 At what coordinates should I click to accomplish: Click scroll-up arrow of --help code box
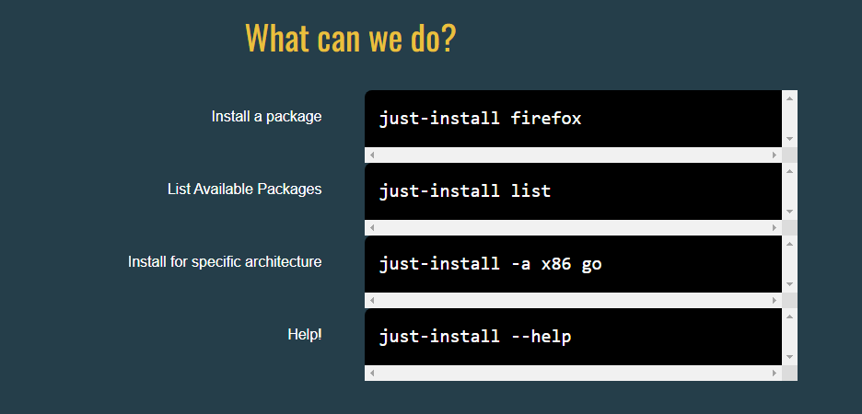(789, 316)
